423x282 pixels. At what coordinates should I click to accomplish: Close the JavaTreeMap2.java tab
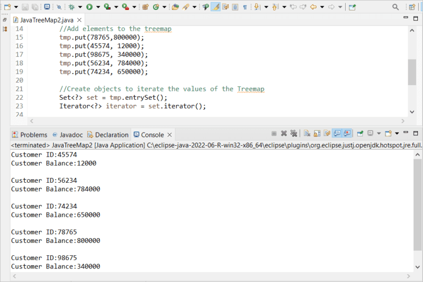79,20
